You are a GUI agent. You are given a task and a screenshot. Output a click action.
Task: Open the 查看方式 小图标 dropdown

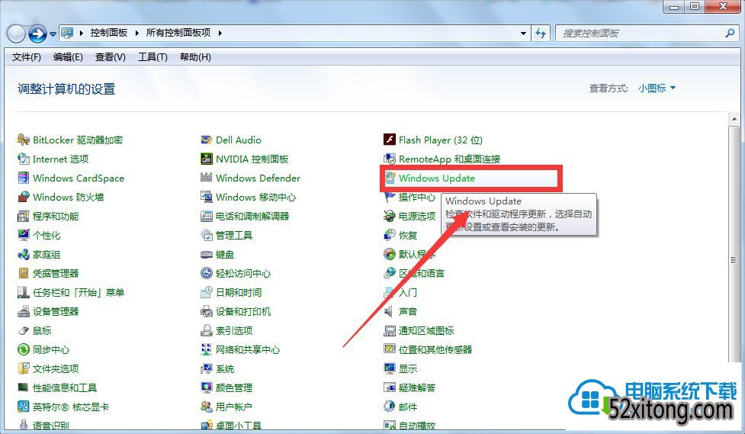(657, 88)
